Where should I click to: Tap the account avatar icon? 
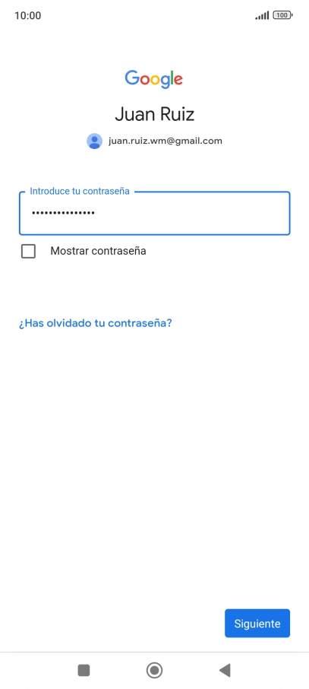click(x=94, y=141)
